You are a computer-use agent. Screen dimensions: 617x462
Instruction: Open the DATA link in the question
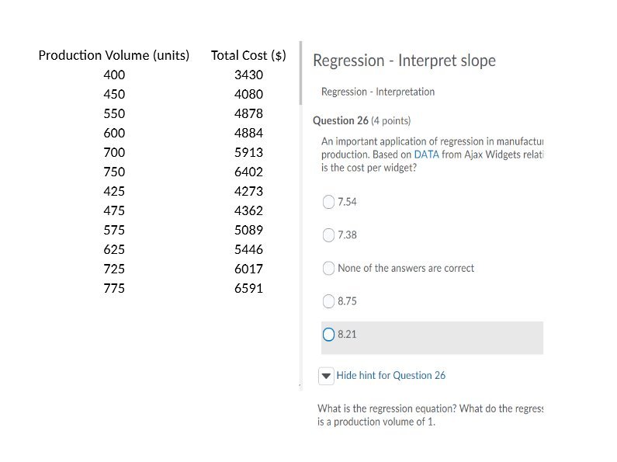(426, 155)
